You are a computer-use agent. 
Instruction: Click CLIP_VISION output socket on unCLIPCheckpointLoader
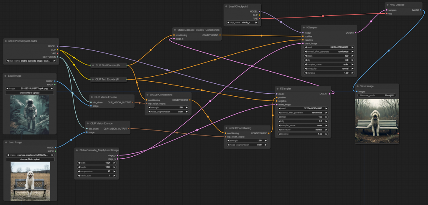58,57
